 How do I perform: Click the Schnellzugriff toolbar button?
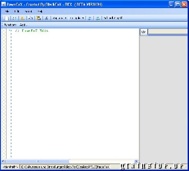(113, 18)
